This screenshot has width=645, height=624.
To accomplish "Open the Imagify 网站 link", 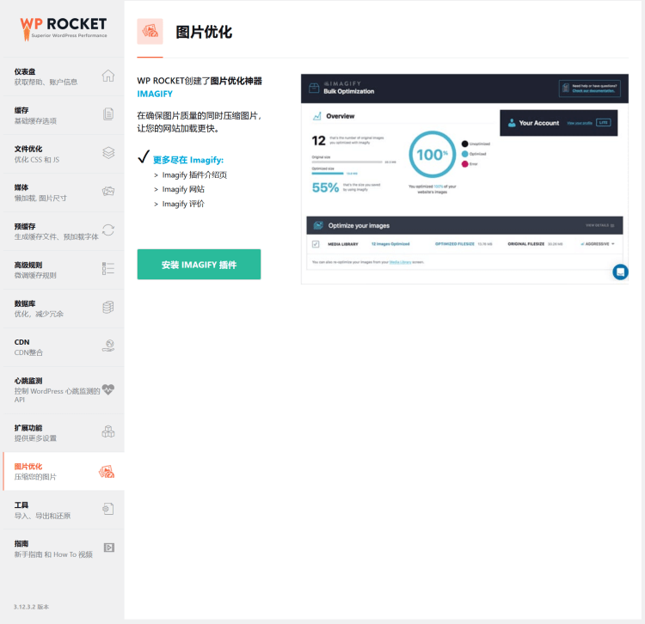I will click(x=183, y=189).
